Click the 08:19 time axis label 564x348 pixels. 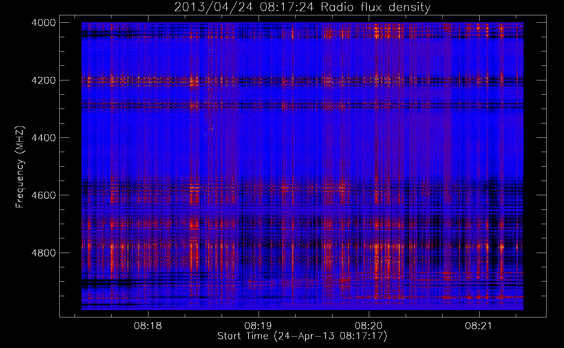coord(258,326)
